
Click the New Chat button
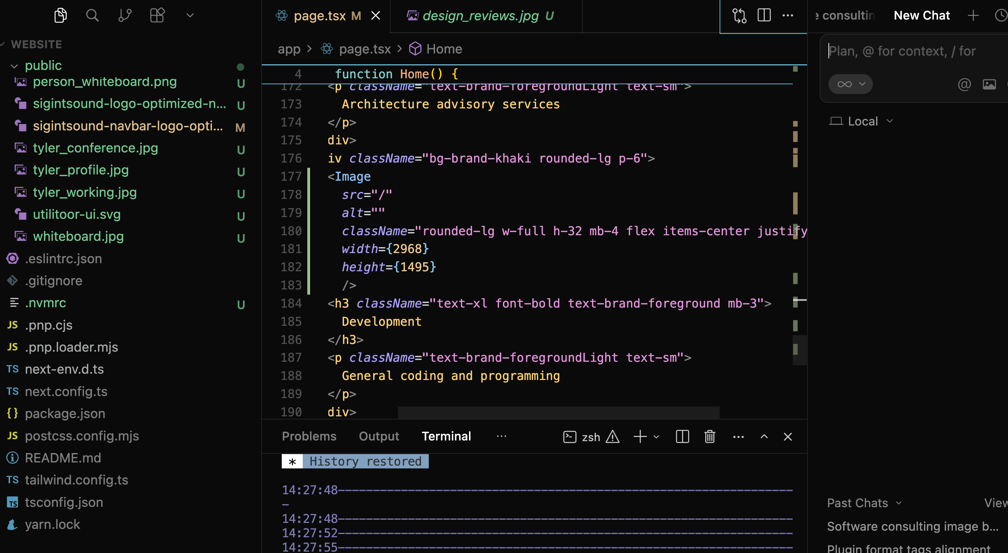coord(922,15)
